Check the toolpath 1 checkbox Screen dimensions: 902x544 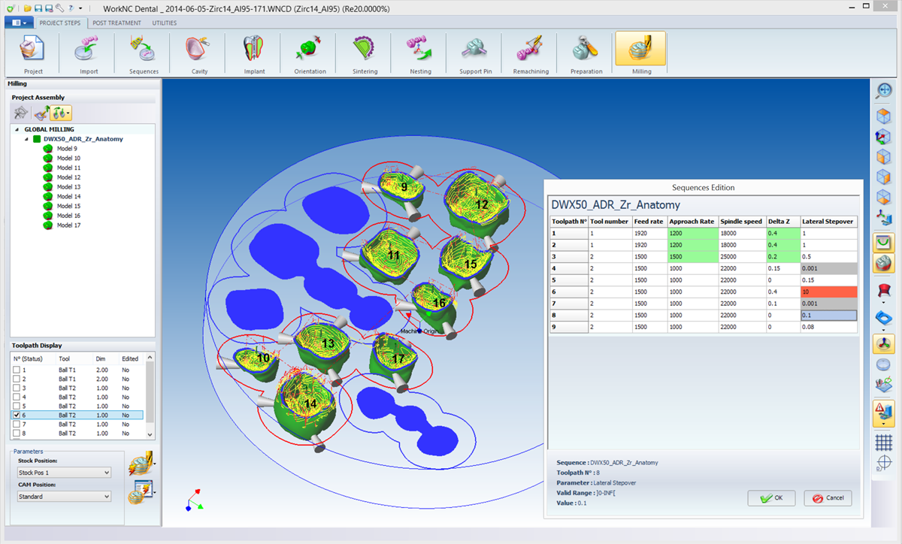point(17,370)
